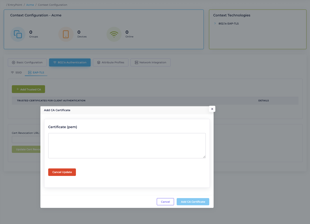The image size is (310, 224).
Task: Follow the Acme breadcrumb link
Action: click(x=30, y=5)
